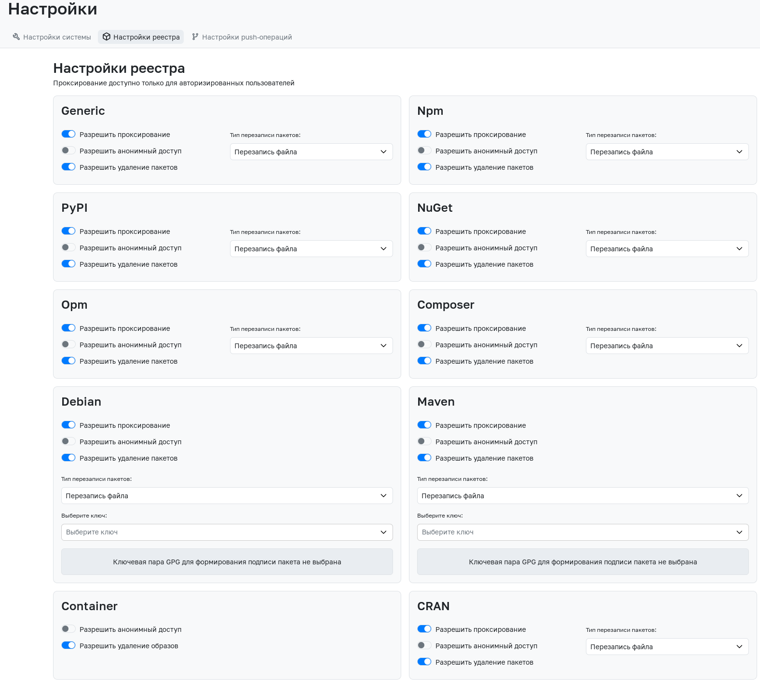760x683 pixels.
Task: Open Composer package overwrite type dropdown
Action: [667, 346]
